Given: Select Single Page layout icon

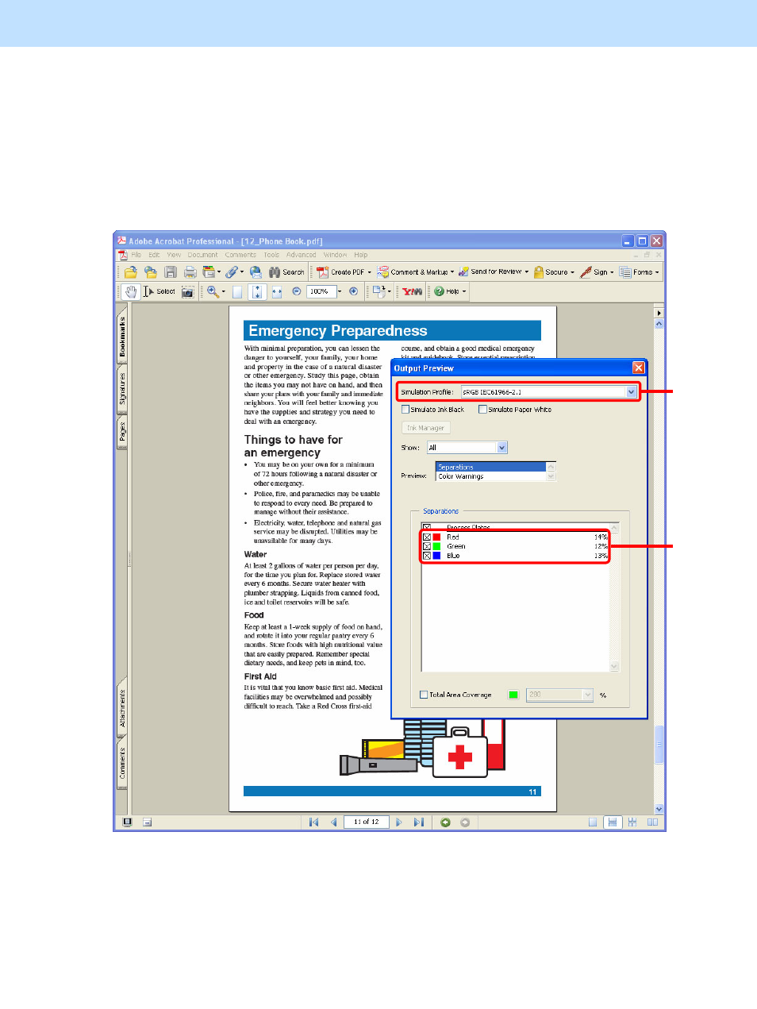Looking at the screenshot, I should click(x=593, y=822).
